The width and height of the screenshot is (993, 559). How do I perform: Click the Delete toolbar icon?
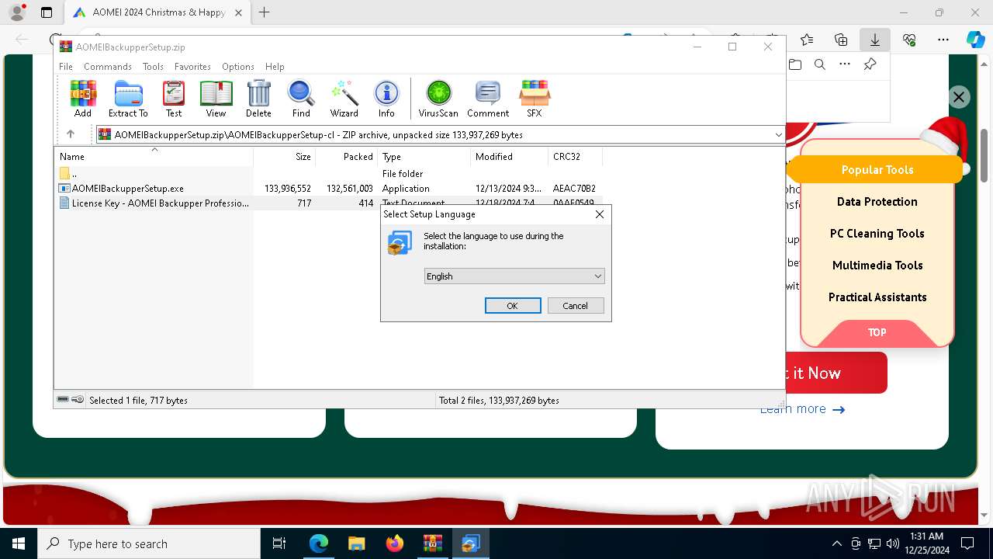pyautogui.click(x=258, y=99)
